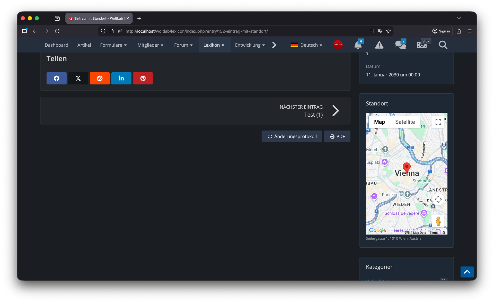Click the Änderungsprotokoll button
494x303 pixels.
[x=292, y=136]
